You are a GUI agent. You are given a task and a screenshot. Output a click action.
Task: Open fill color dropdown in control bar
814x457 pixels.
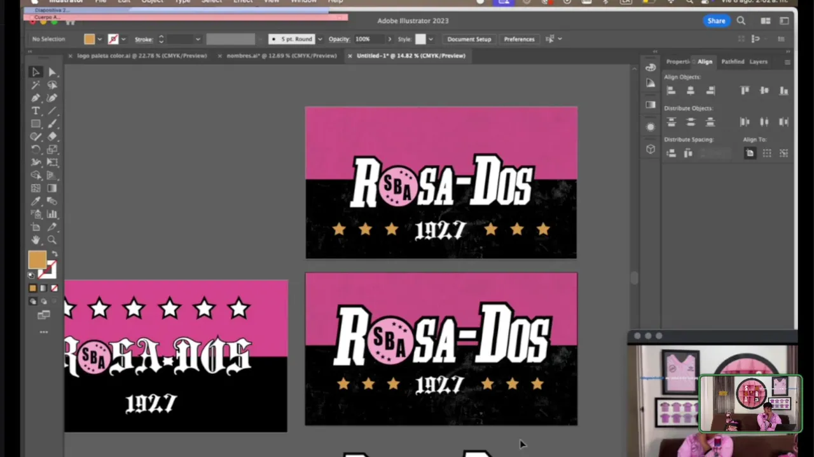[x=99, y=39]
